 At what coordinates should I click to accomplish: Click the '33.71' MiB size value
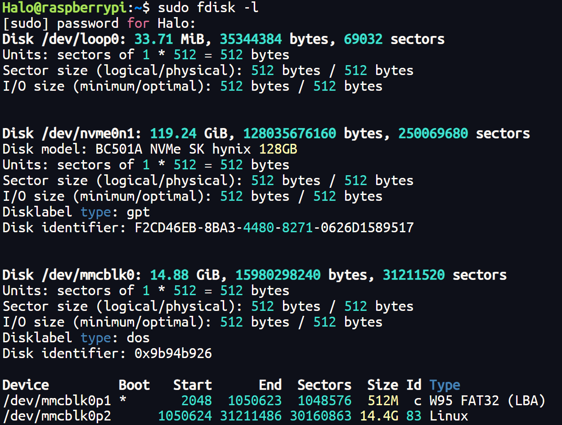pyautogui.click(x=153, y=39)
